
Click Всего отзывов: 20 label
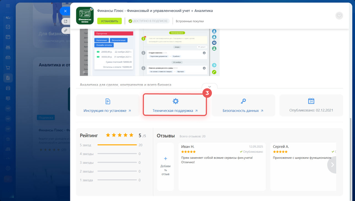[x=192, y=136]
